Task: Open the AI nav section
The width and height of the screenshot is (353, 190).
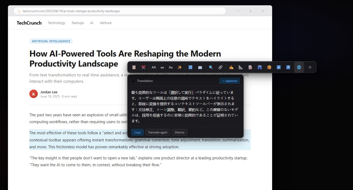Action: tap(92, 23)
